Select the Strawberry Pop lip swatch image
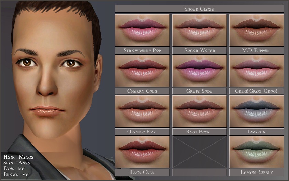This screenshot has height=181, width=289. pos(142,30)
